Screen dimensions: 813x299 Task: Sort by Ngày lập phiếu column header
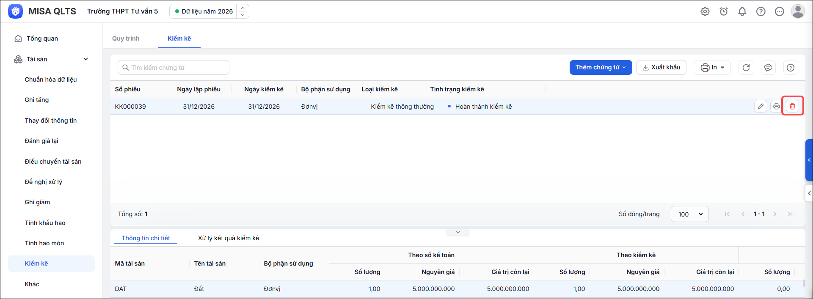(x=199, y=89)
